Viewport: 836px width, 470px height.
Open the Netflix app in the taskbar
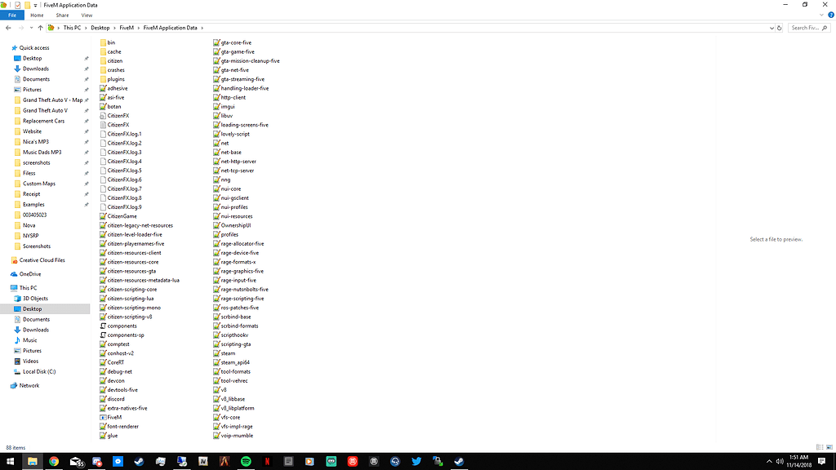[267, 462]
